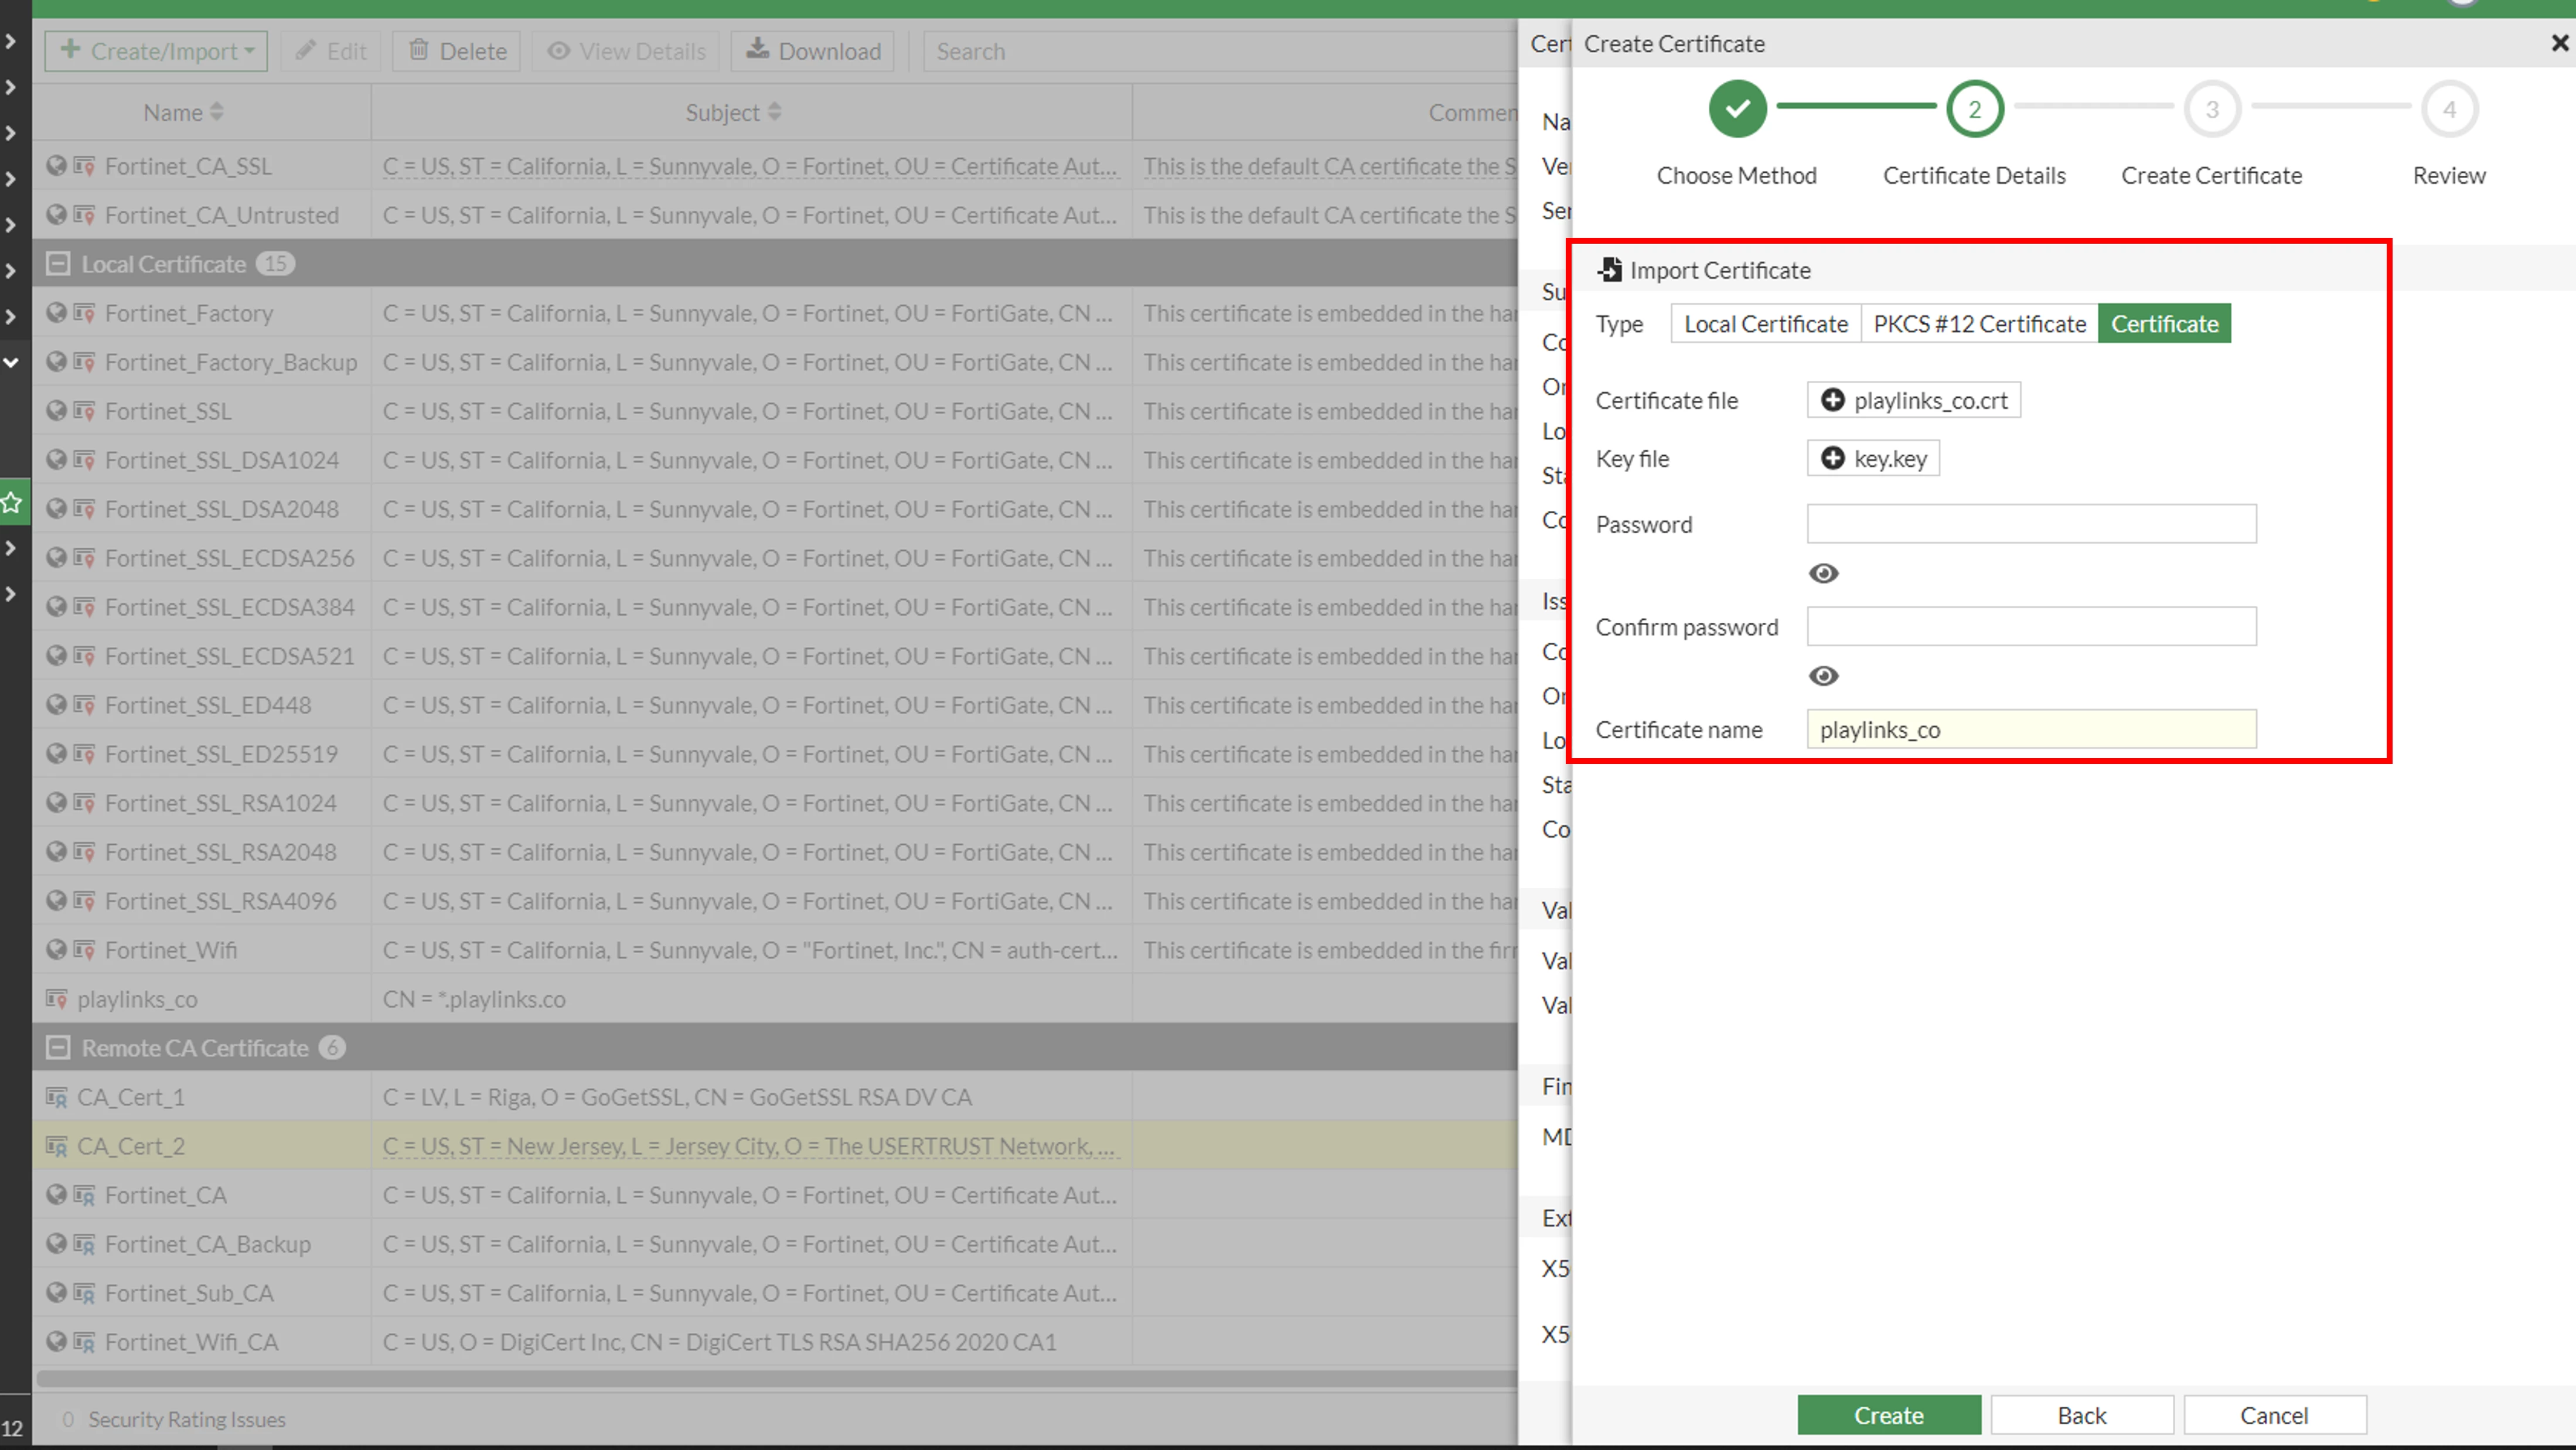This screenshot has height=1450, width=2576.
Task: Click the favorites star icon in the sidebar
Action: pos(12,502)
